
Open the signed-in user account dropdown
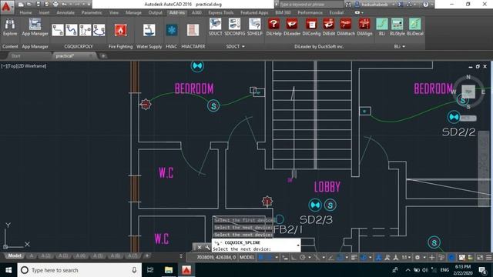pos(377,5)
